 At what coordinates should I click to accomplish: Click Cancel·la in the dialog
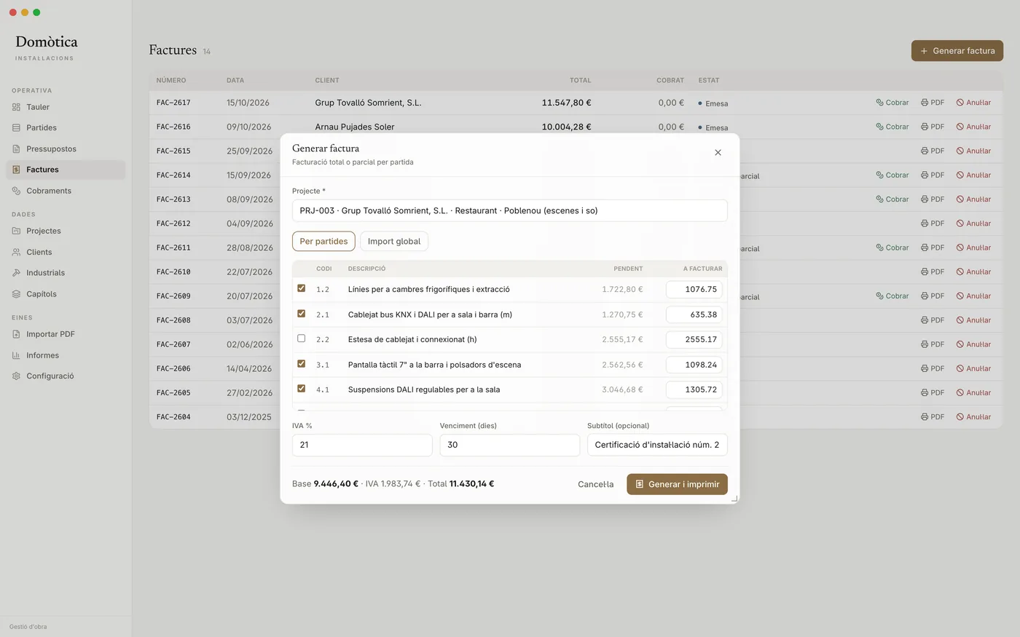[x=595, y=484]
